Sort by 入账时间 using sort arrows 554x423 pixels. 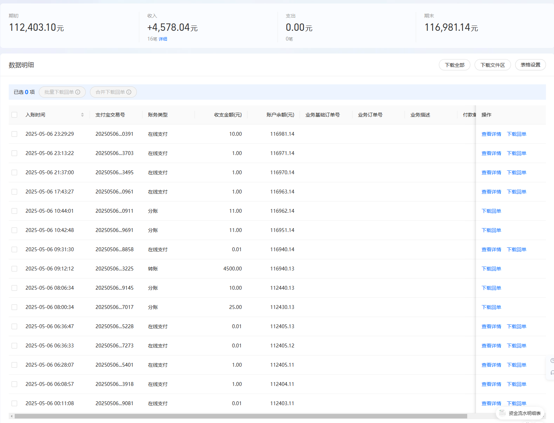point(82,115)
